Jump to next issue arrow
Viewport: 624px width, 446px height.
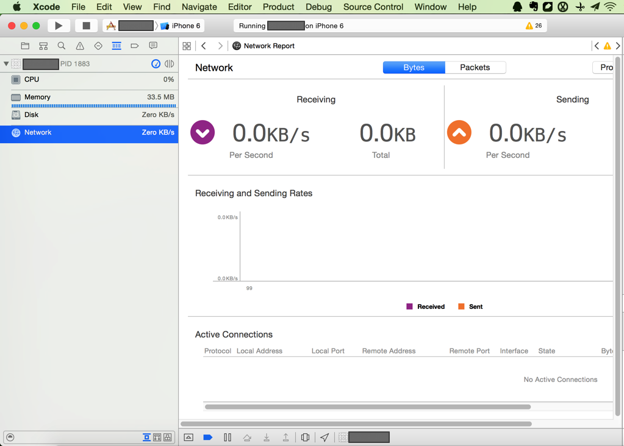click(x=618, y=46)
